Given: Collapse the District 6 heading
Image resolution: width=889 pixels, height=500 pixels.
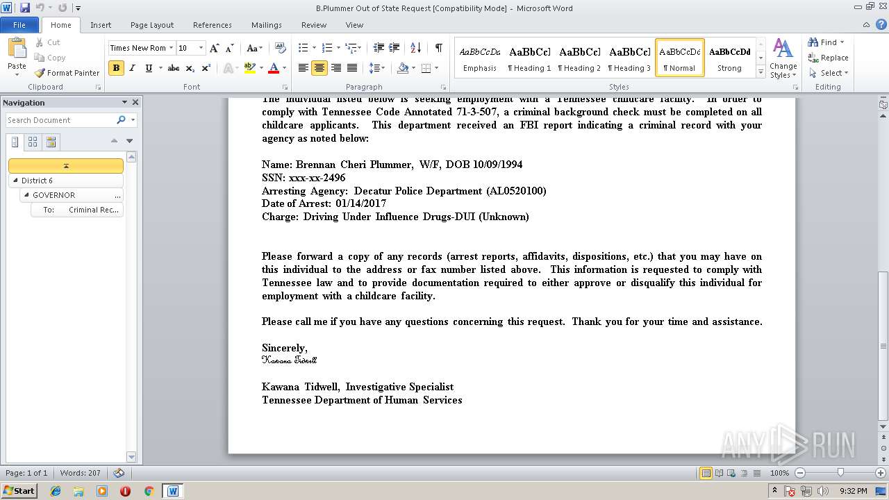Looking at the screenshot, I should point(15,181).
